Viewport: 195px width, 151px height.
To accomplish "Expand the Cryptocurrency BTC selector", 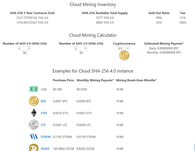I will pos(124,48).
